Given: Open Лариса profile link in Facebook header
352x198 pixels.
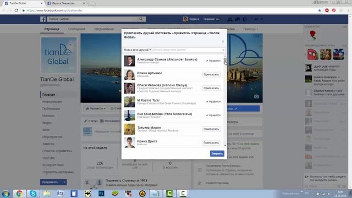Looking at the screenshot, I should 191,19.
